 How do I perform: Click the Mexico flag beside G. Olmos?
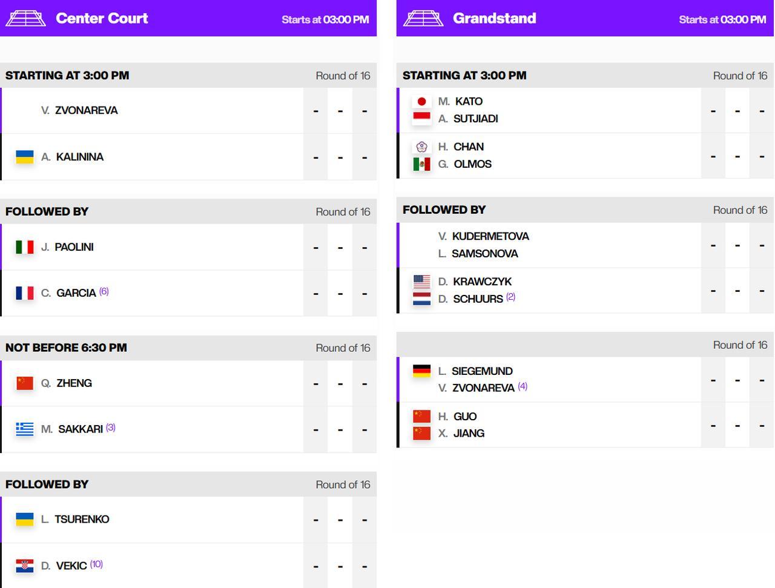(422, 164)
